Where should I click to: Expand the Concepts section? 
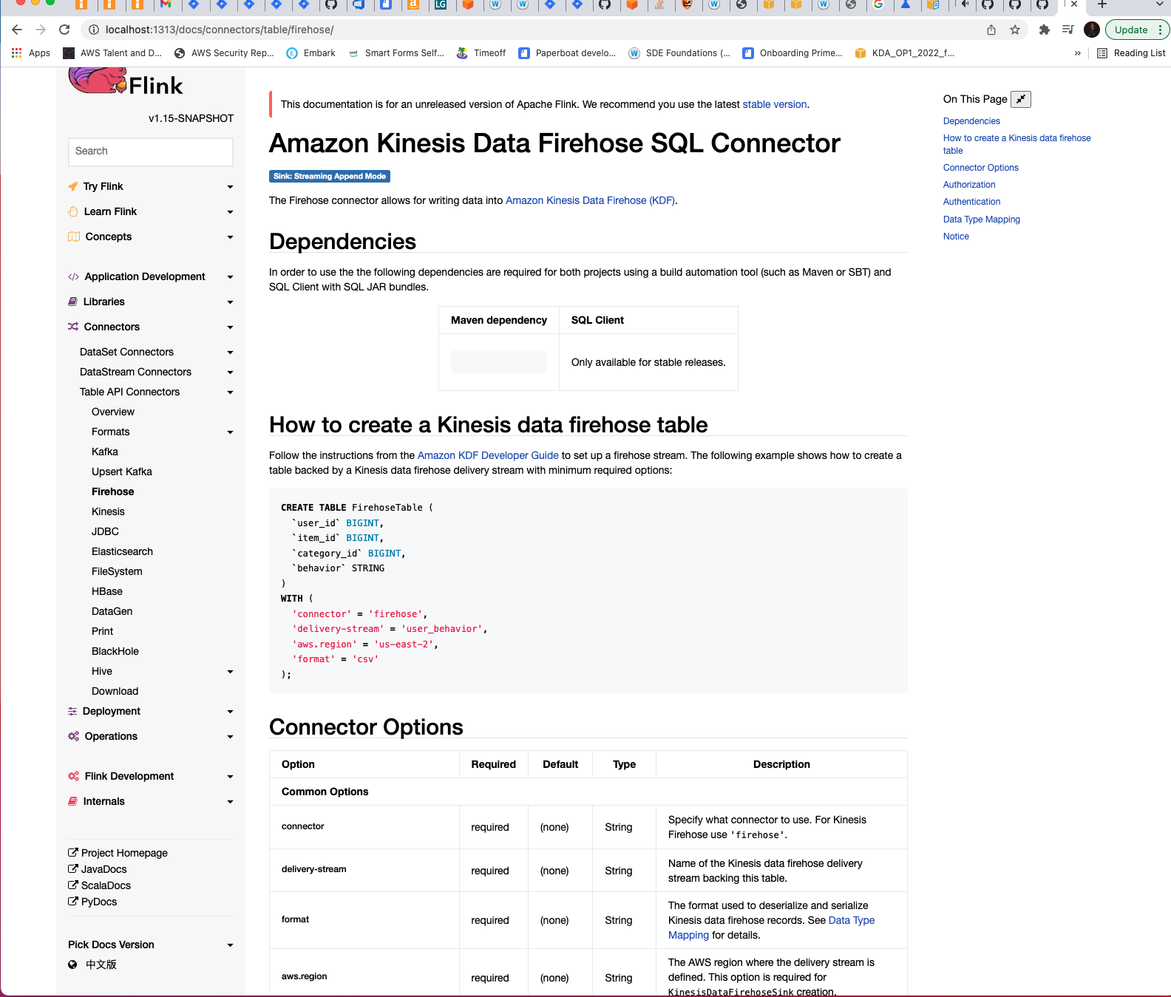click(151, 237)
